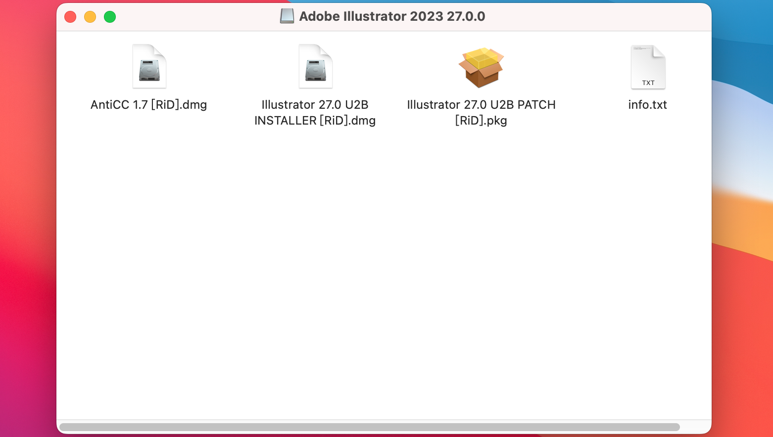Select the Illustrator 27.0 U2B PATCH filename text

[481, 112]
